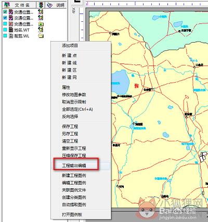Enable the checkbox for 裁剪.WL
Viewport: 208px width, 222px height.
pyautogui.click(x=5, y=35)
